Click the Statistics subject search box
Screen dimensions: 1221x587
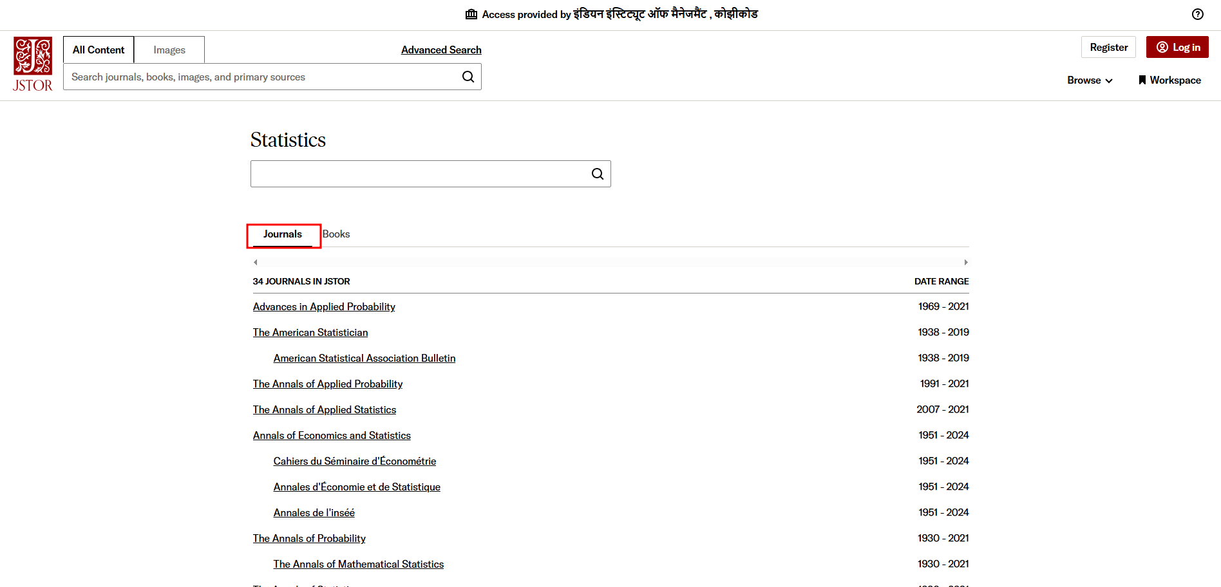tap(419, 174)
